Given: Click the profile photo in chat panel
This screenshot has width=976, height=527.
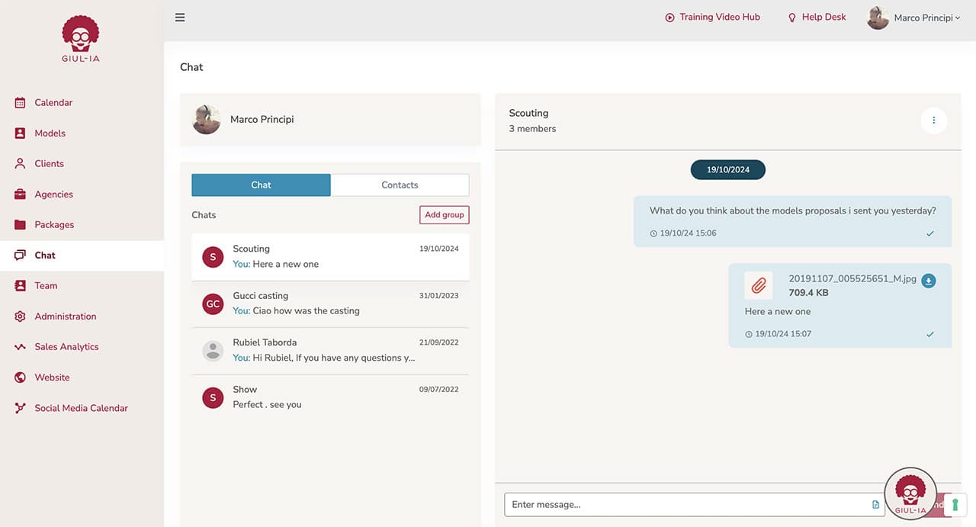Looking at the screenshot, I should click(x=206, y=120).
